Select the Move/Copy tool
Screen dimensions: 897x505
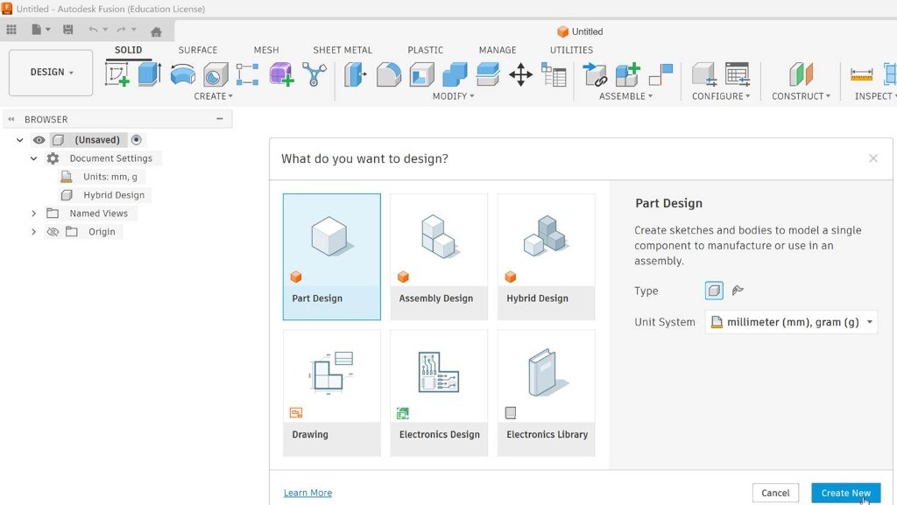[520, 74]
